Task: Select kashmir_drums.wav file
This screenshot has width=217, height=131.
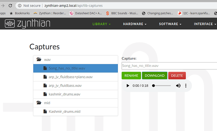Action: tap(75, 94)
